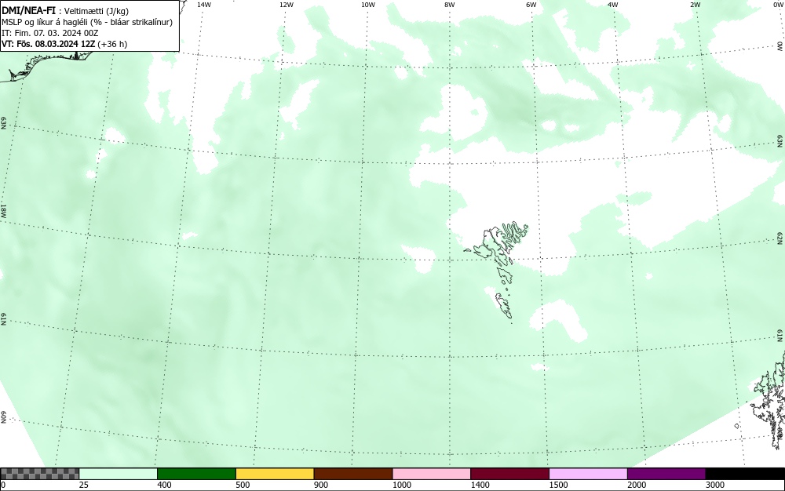The image size is (785, 491).
Task: Click the legend value "2000"
Action: click(x=637, y=485)
